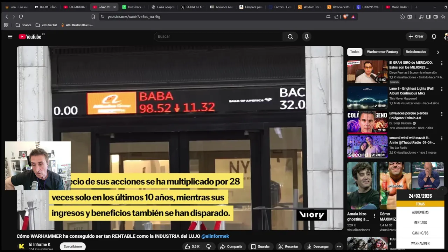This screenshot has width=448, height=252.
Task: Open the iems tier list bookmark folder
Action: coord(46,25)
